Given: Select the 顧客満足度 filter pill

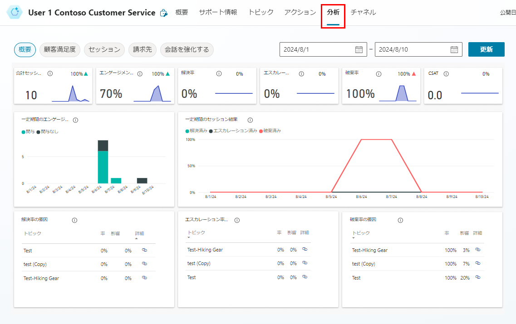Looking at the screenshot, I should point(59,49).
